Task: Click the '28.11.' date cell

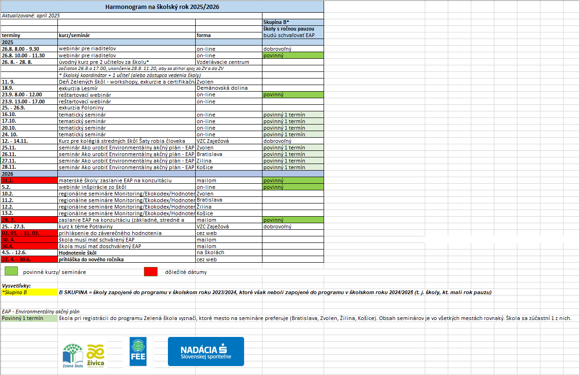Action: pyautogui.click(x=29, y=167)
